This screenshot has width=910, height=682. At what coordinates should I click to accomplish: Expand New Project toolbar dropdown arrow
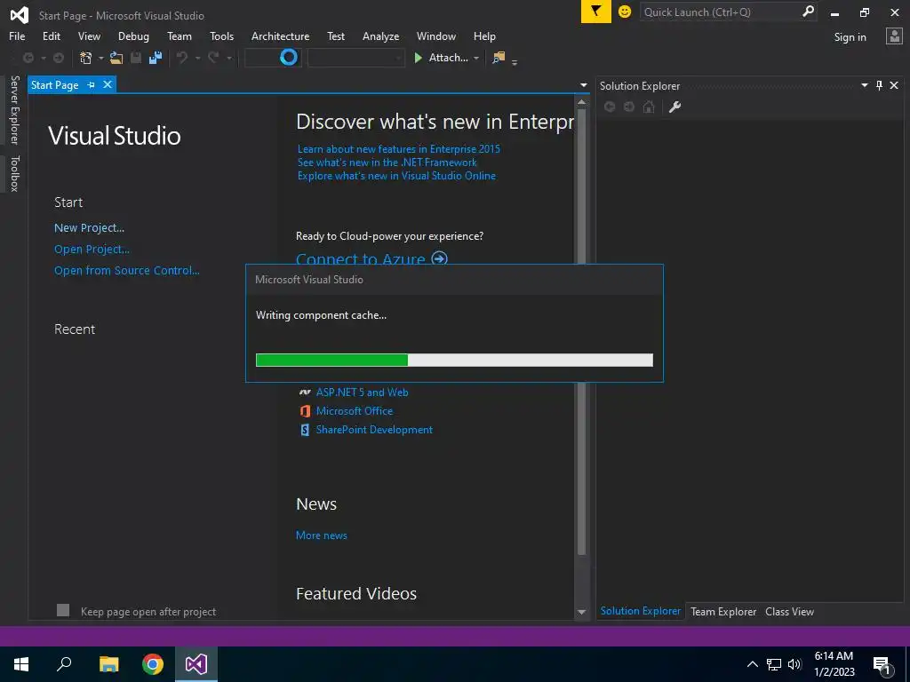coord(100,58)
